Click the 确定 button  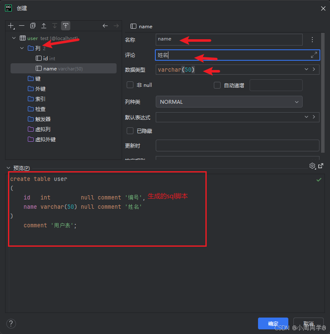(273, 323)
